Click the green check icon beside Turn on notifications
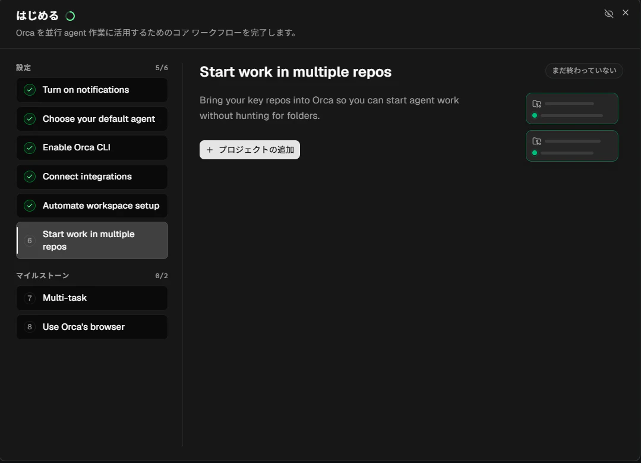This screenshot has height=463, width=641. click(x=30, y=90)
